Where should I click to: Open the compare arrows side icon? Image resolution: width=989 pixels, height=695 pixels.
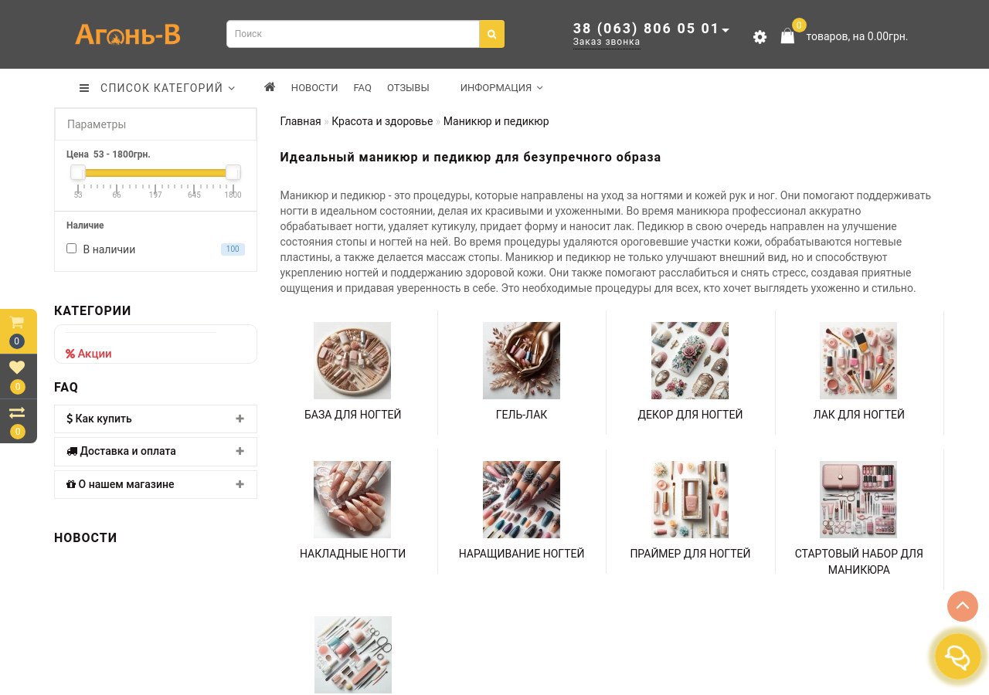(17, 413)
